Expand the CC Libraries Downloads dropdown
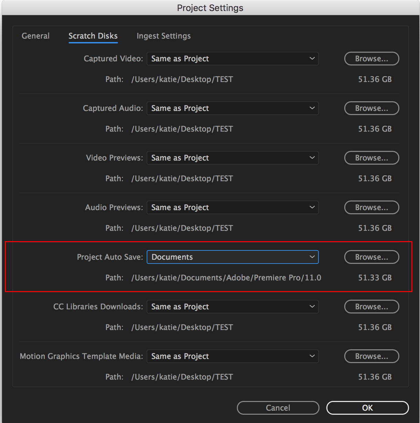This screenshot has width=420, height=423. 232,307
